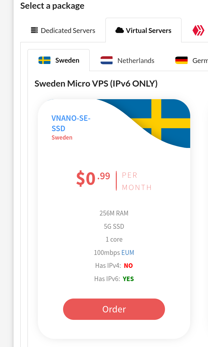Viewport: 208px width, 347px height.
Task: Click the green YES for IPv6
Action: pos(128,279)
